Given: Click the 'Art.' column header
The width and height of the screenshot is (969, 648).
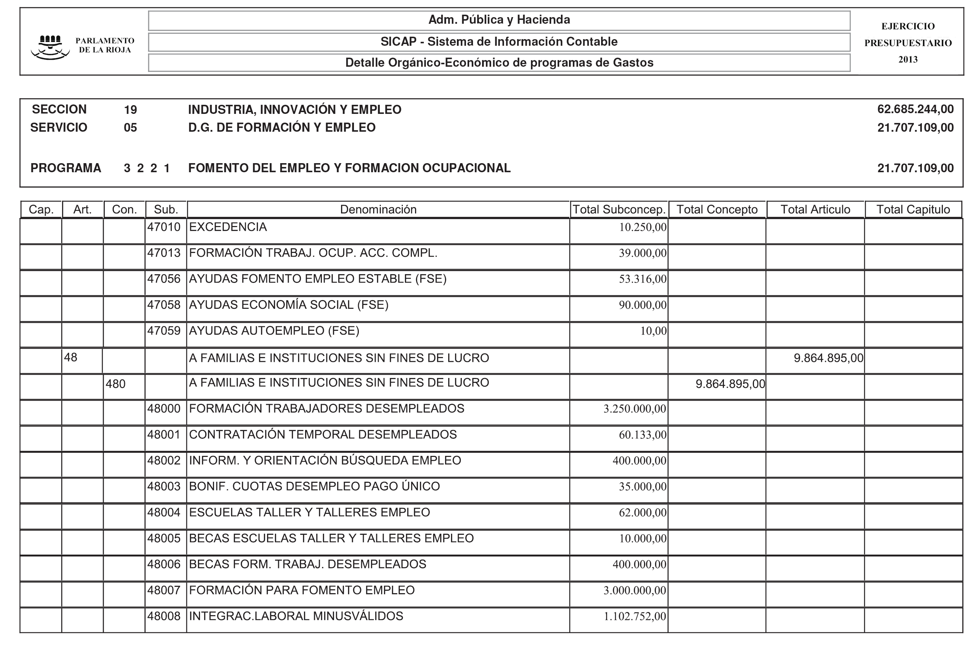Looking at the screenshot, I should 83,210.
